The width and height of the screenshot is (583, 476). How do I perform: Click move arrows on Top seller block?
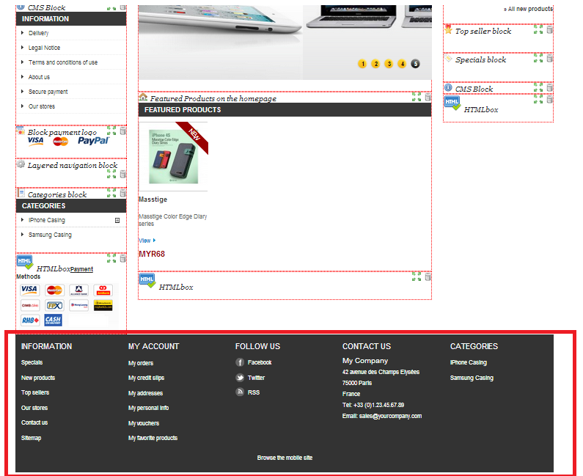click(538, 30)
